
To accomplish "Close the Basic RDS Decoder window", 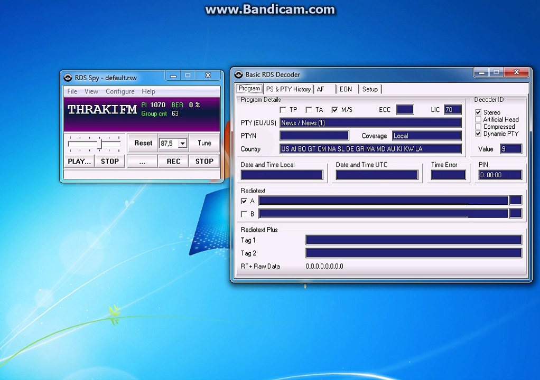I will pyautogui.click(x=516, y=72).
